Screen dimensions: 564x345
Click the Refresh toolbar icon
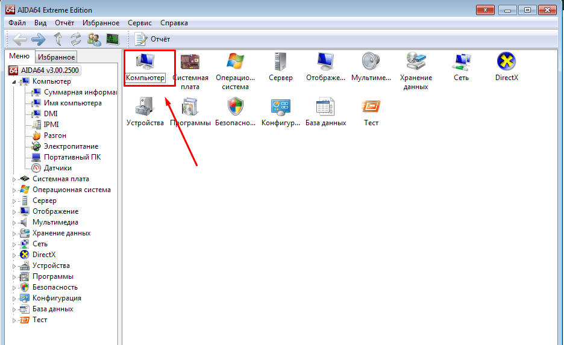pos(75,39)
